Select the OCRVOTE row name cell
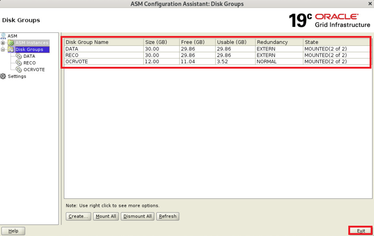This screenshot has width=374, height=236. click(x=104, y=62)
